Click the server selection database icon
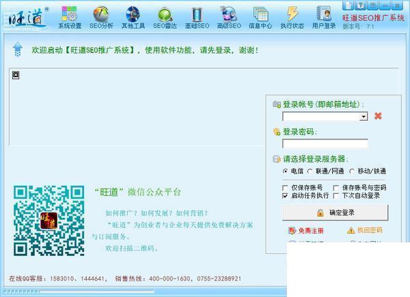 [x=277, y=159]
